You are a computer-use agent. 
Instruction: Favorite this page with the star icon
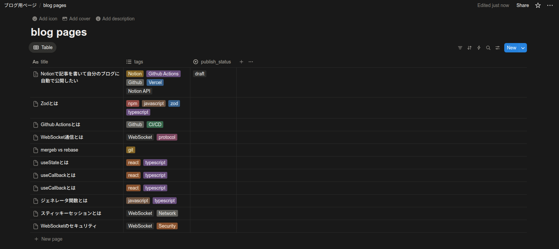(x=538, y=5)
